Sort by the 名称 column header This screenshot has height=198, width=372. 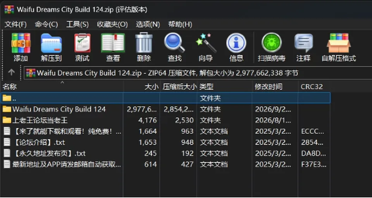pyautogui.click(x=62, y=87)
